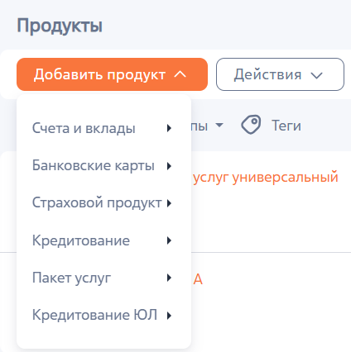
Task: Expand submenu arrow for Кредитование
Action: [x=169, y=240]
